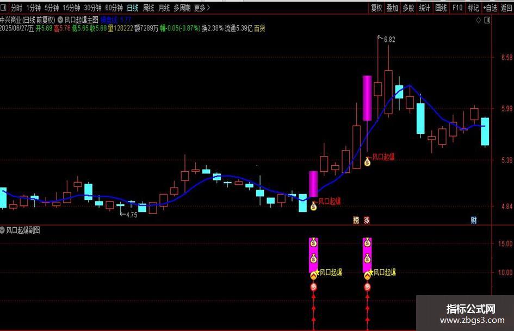Select the 30分钟 period tab

[92, 8]
